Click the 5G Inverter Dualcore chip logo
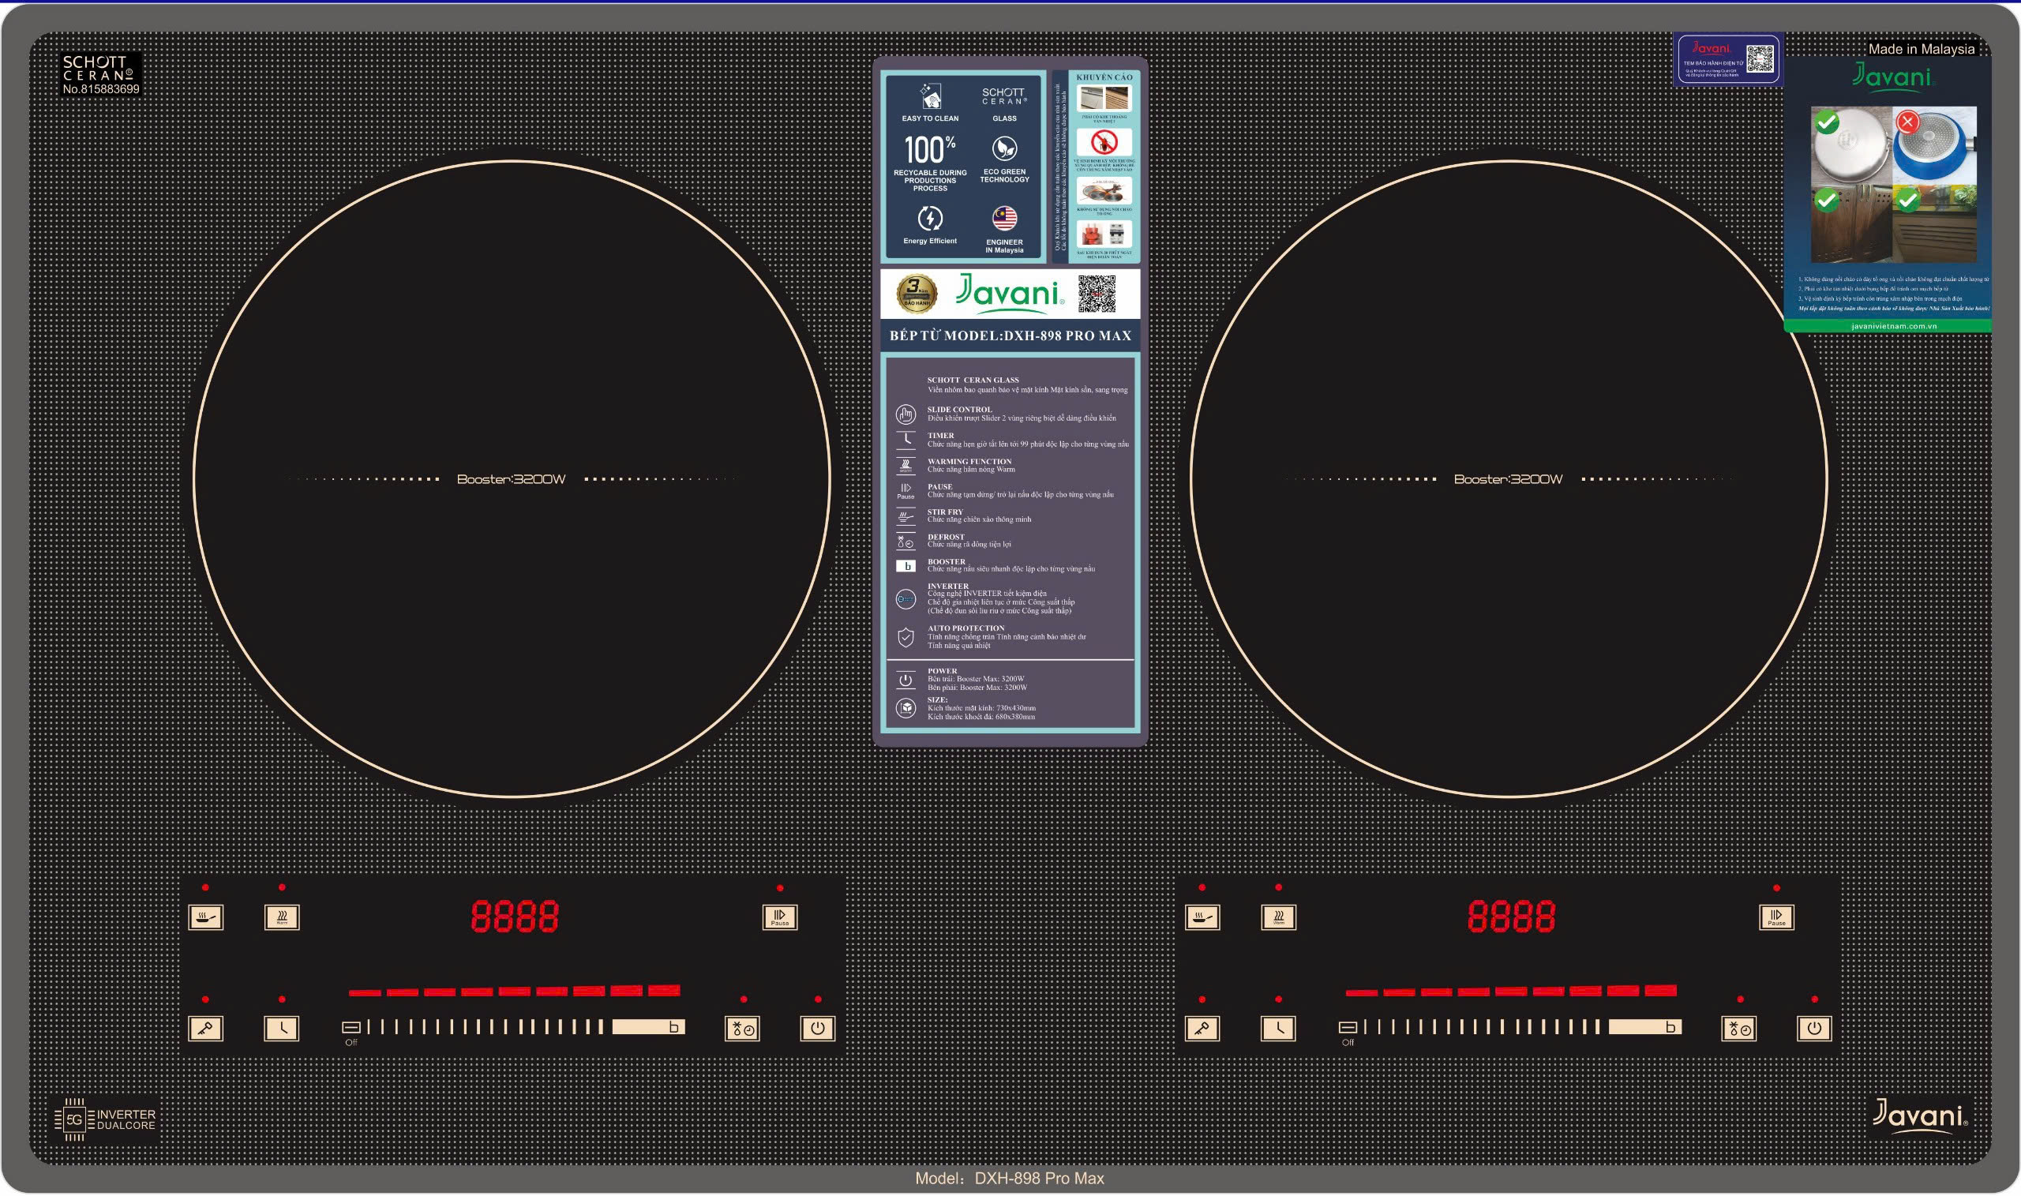The image size is (2021, 1196). (x=105, y=1119)
